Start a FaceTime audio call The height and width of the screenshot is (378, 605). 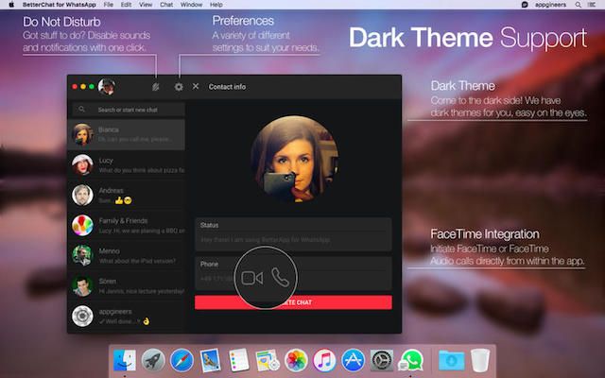point(280,277)
